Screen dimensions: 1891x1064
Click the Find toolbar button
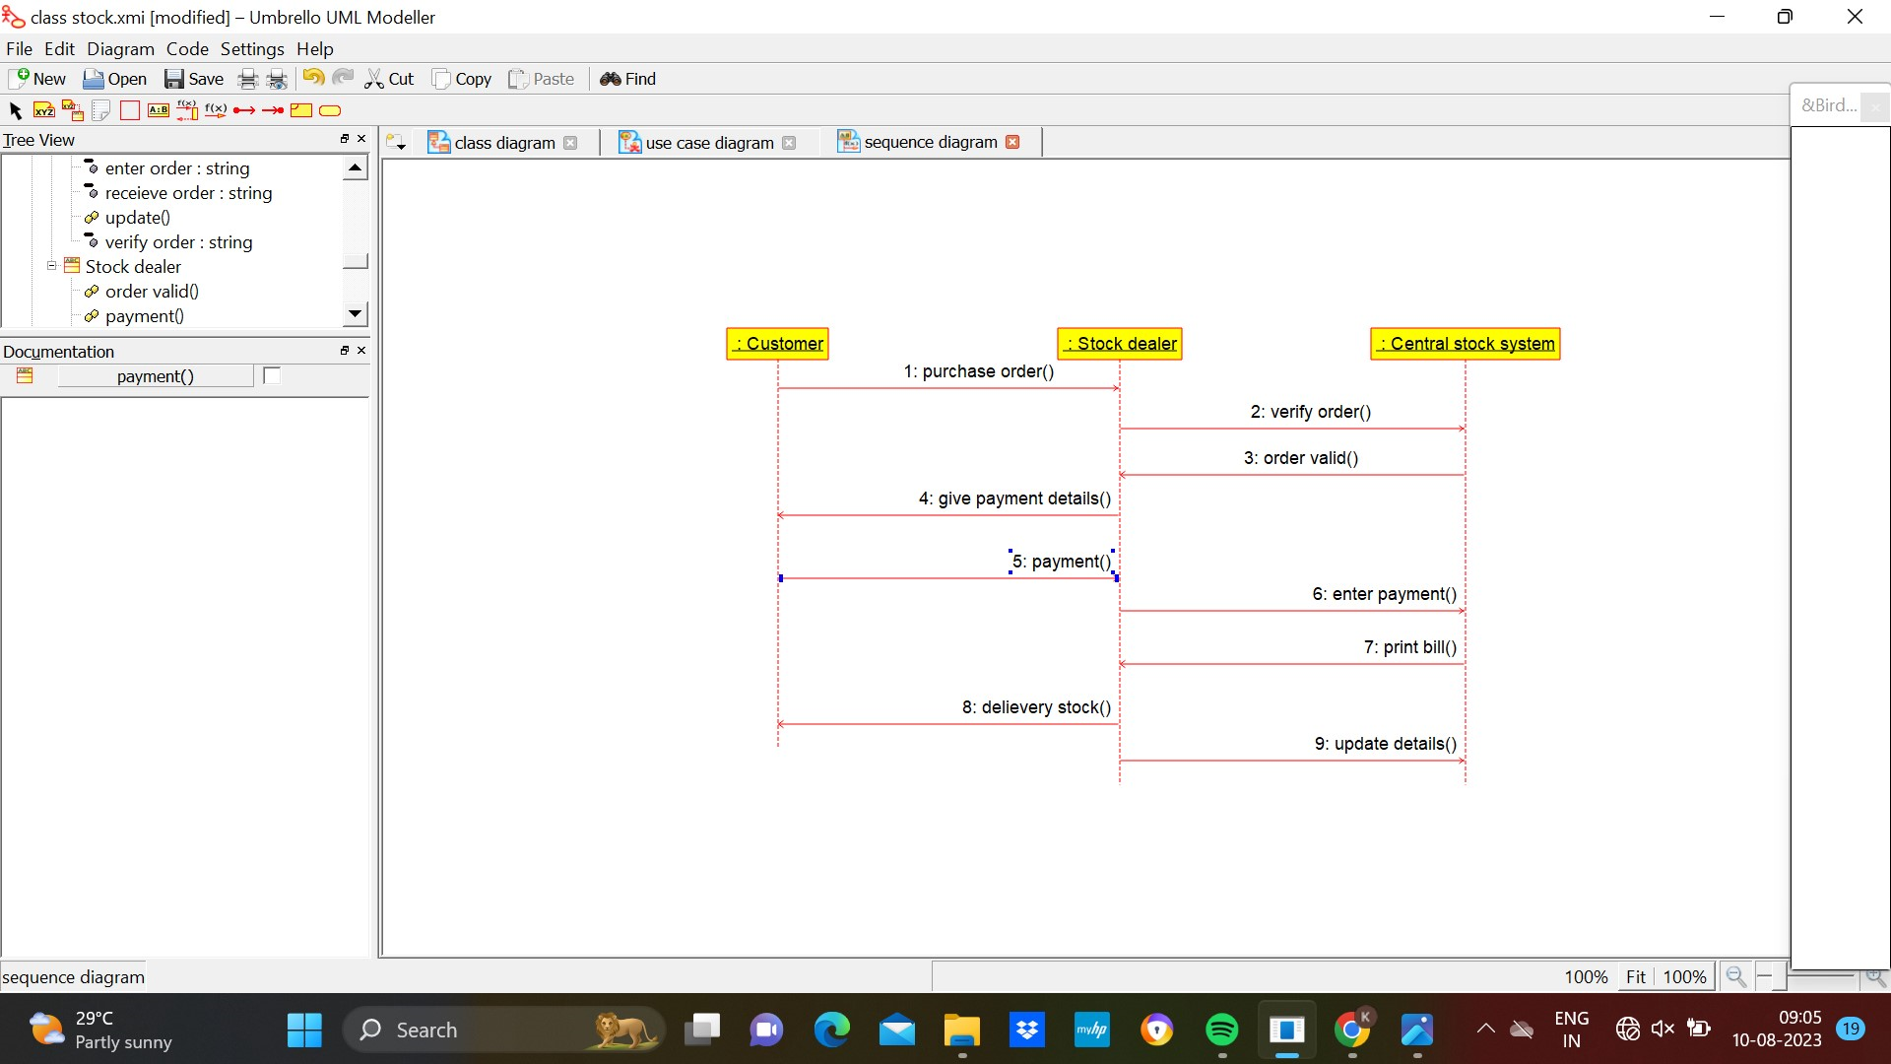point(627,79)
